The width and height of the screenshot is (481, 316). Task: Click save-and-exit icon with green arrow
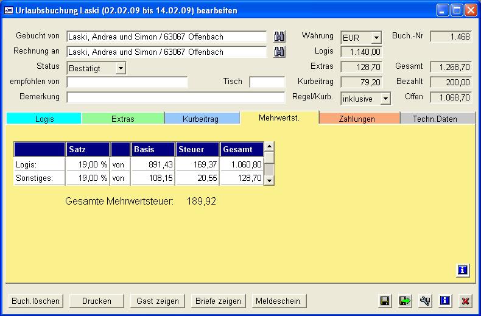tap(405, 301)
